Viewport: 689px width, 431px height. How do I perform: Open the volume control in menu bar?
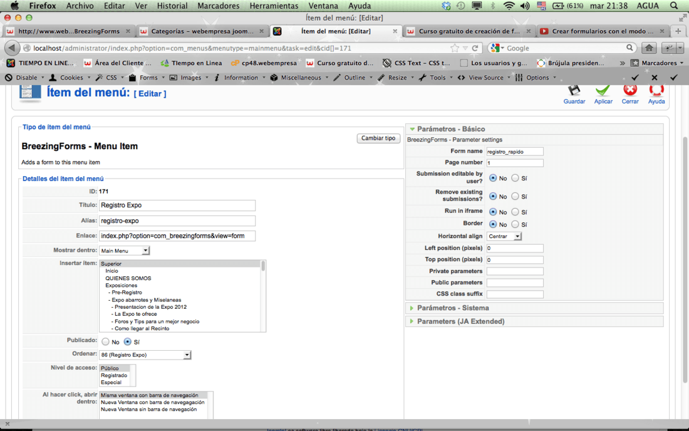point(525,6)
